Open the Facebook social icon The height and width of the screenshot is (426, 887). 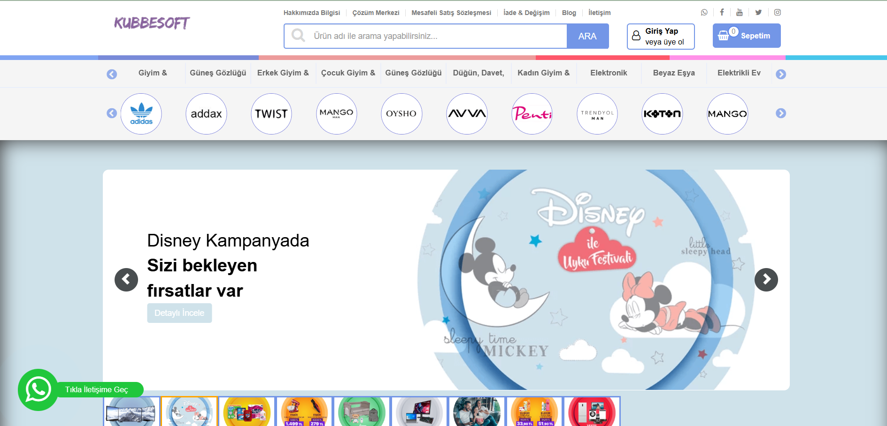pyautogui.click(x=722, y=13)
